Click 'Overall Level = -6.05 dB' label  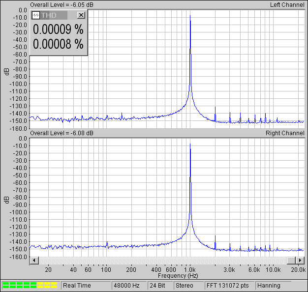[x=62, y=5]
